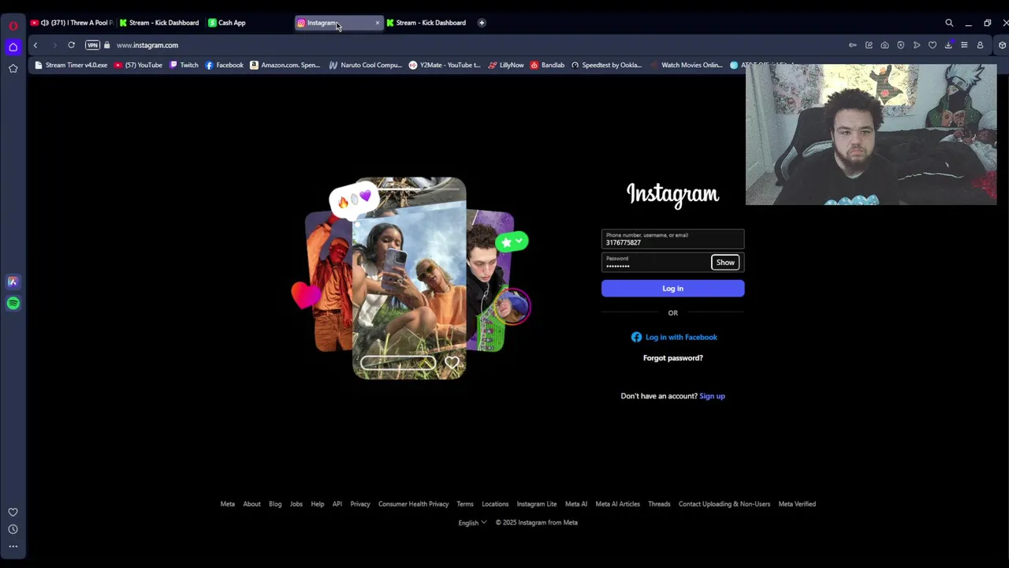
Task: Open the Facebook bookmark
Action: click(x=225, y=65)
